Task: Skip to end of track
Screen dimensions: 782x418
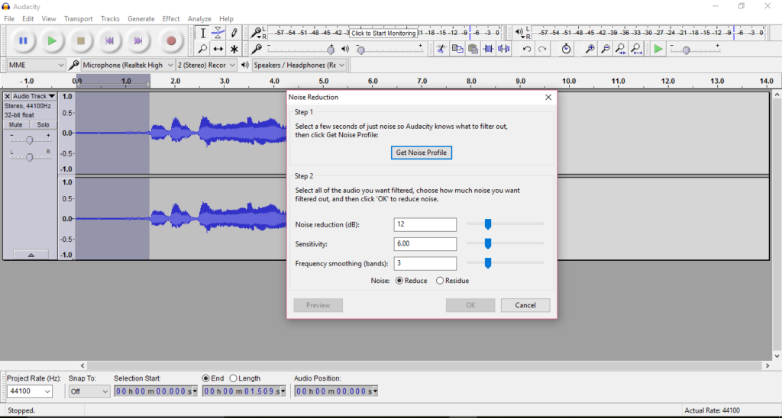Action: point(139,41)
